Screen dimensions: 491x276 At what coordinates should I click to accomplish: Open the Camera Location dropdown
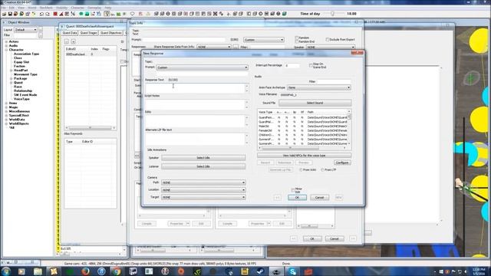(x=203, y=190)
